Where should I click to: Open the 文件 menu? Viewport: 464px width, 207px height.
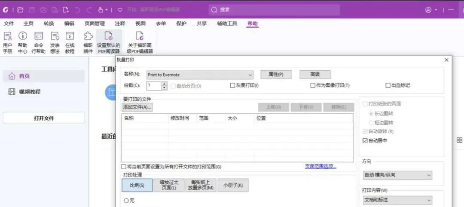[x=9, y=24]
